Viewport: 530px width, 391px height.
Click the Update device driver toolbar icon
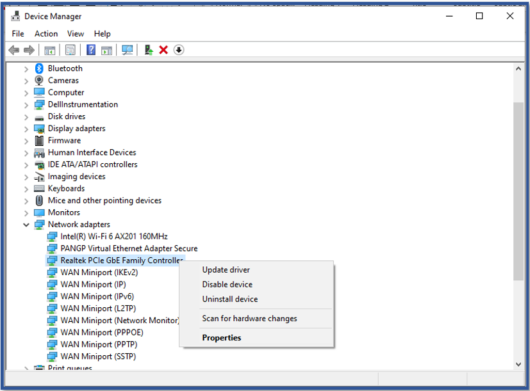pyautogui.click(x=149, y=50)
